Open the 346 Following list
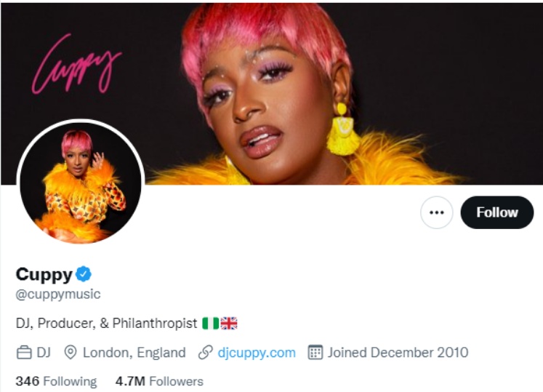This screenshot has height=392, width=543. (x=56, y=381)
